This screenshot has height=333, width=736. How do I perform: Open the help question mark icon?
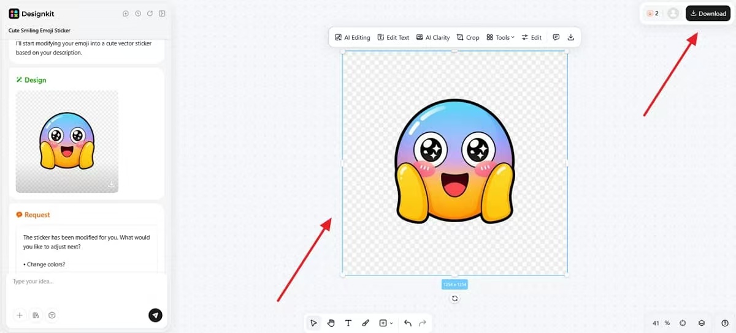click(725, 323)
